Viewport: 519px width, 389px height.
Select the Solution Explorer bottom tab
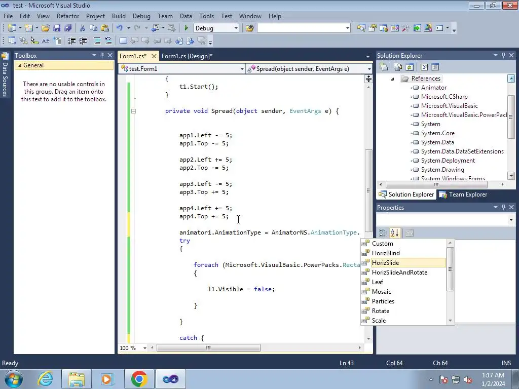[x=406, y=194]
